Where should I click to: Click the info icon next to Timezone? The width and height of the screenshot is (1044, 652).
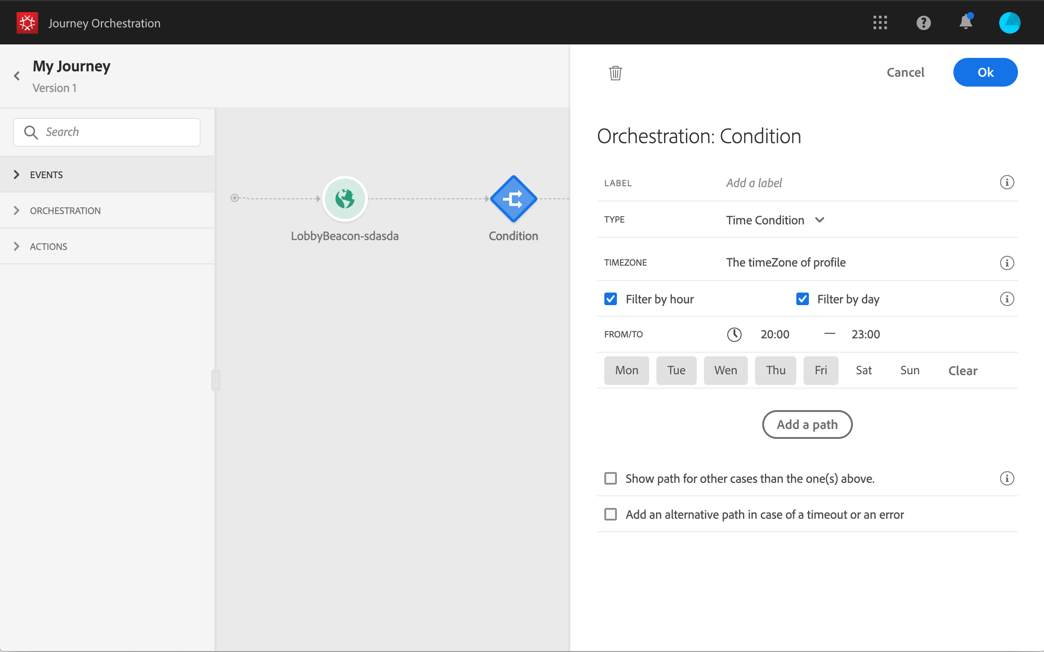pos(1007,263)
